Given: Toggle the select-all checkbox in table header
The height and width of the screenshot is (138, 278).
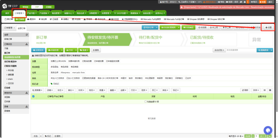Looking at the screenshot, I should [x=33, y=96].
